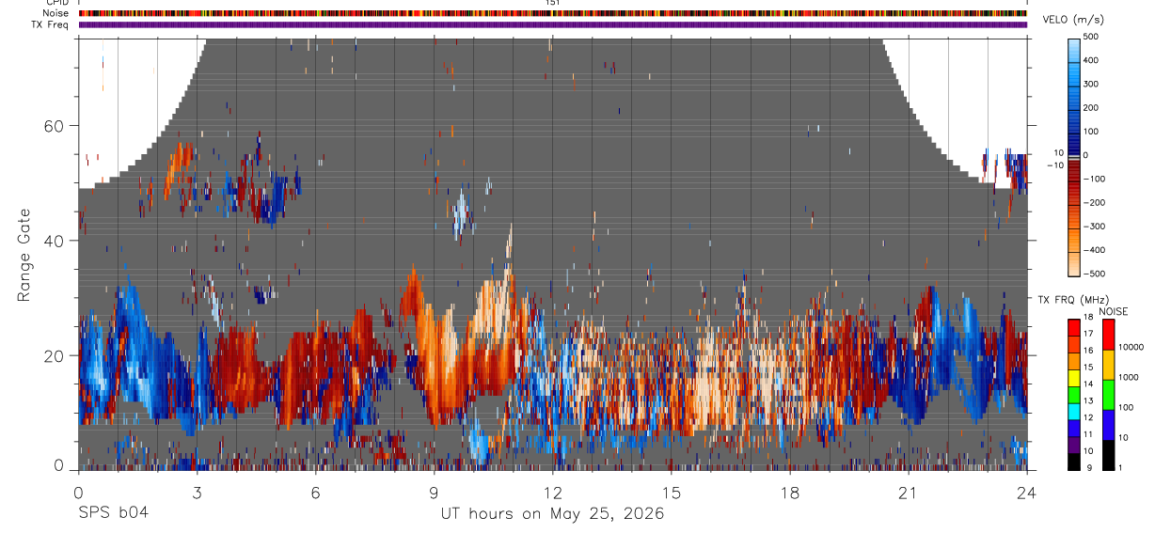
Task: Click velocity scale value '-300'
Action: click(1094, 227)
